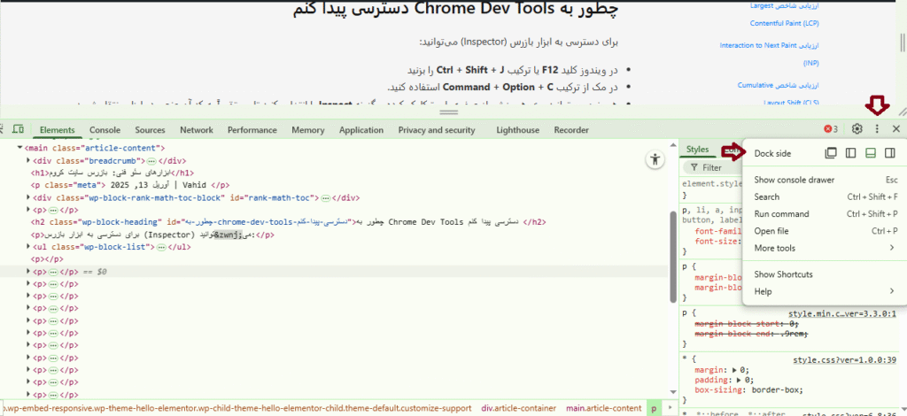
Task: Click ellipsis badge in wp-block-list ul row
Action: click(x=161, y=247)
